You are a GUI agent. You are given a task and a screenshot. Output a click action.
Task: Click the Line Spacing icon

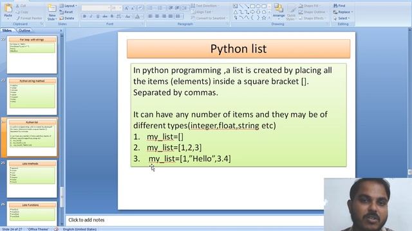[185, 8]
